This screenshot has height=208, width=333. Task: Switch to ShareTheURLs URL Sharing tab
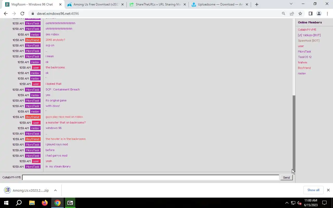coord(157,4)
